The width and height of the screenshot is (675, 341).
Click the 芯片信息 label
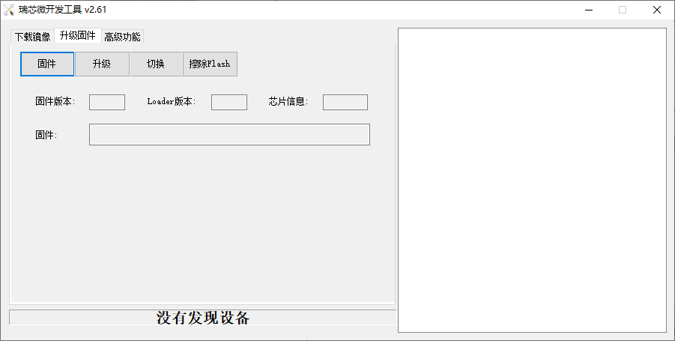click(x=288, y=102)
